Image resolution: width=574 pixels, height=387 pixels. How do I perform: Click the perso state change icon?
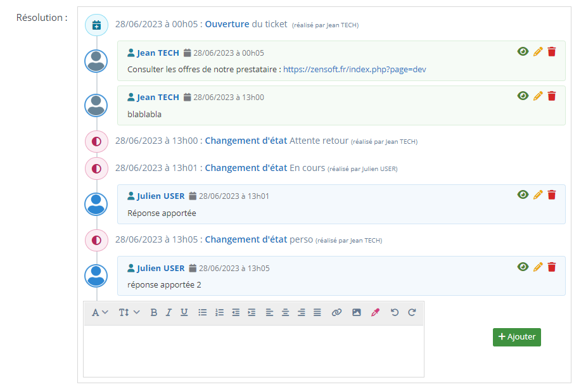tap(97, 240)
